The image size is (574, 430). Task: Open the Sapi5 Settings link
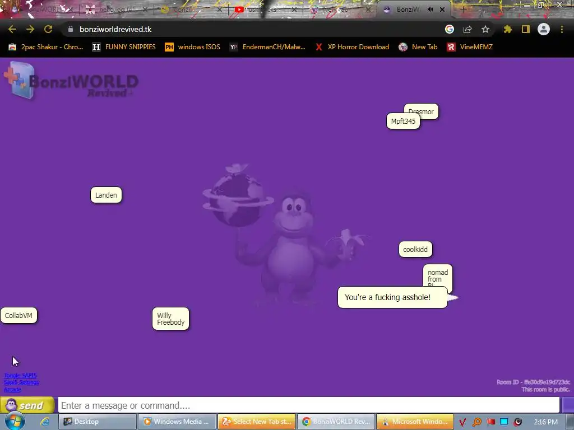tap(22, 382)
